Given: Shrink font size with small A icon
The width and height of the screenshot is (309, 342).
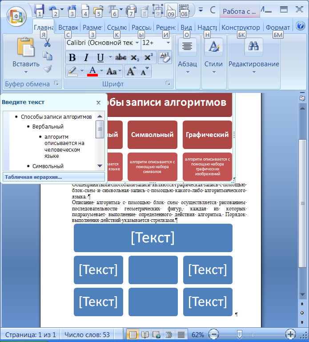Looking at the screenshot, I should [144, 71].
